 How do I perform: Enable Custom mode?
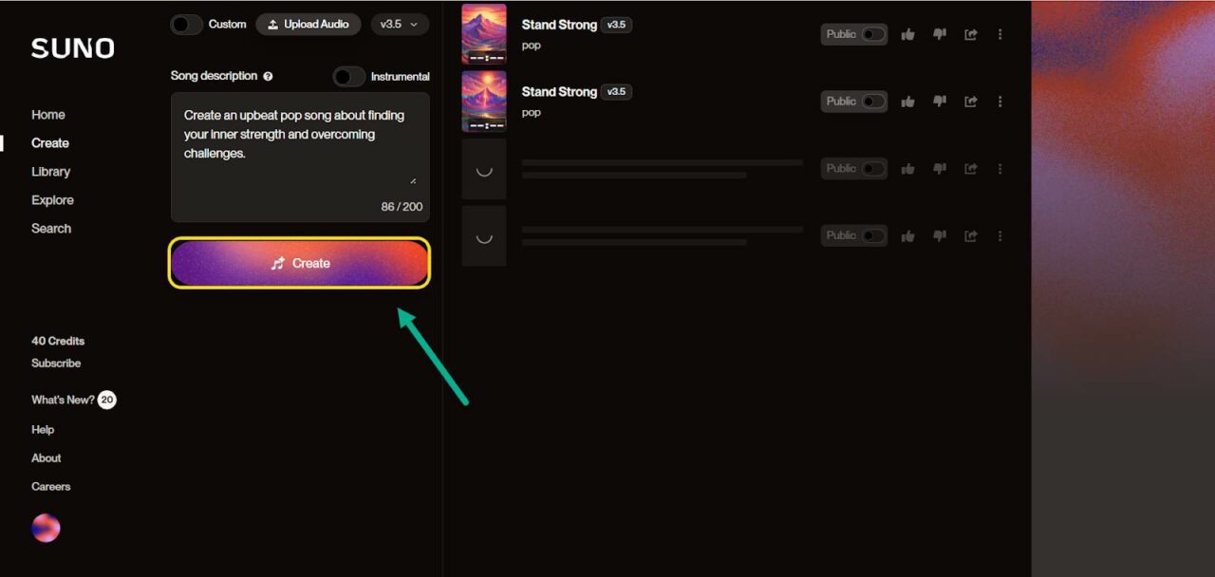186,24
